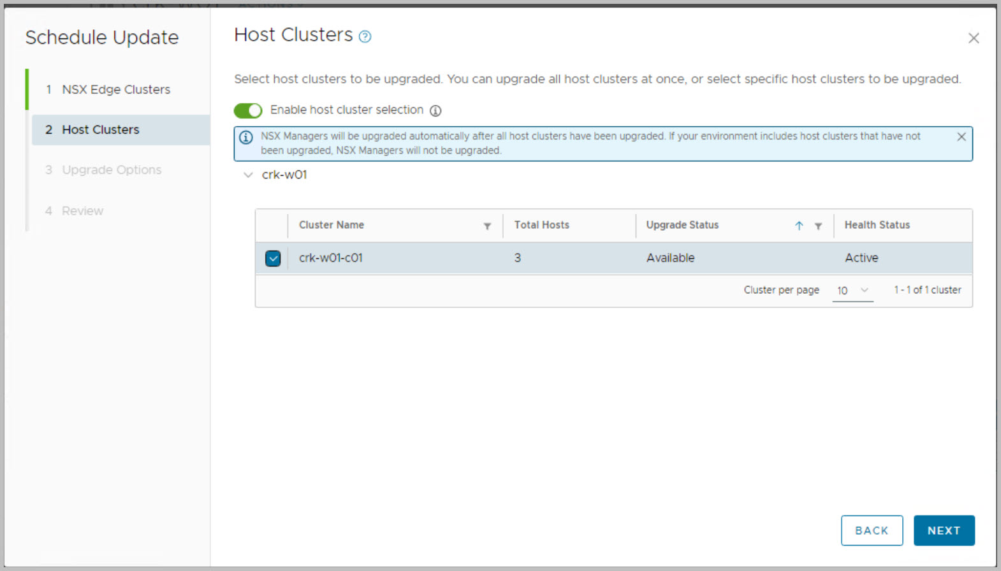Image resolution: width=1001 pixels, height=571 pixels.
Task: Click the Total Hosts column header
Action: pos(541,225)
